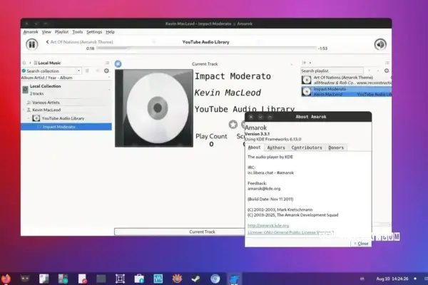This screenshot has width=428, height=285.
Task: Open the Amarok menu
Action: click(31, 32)
